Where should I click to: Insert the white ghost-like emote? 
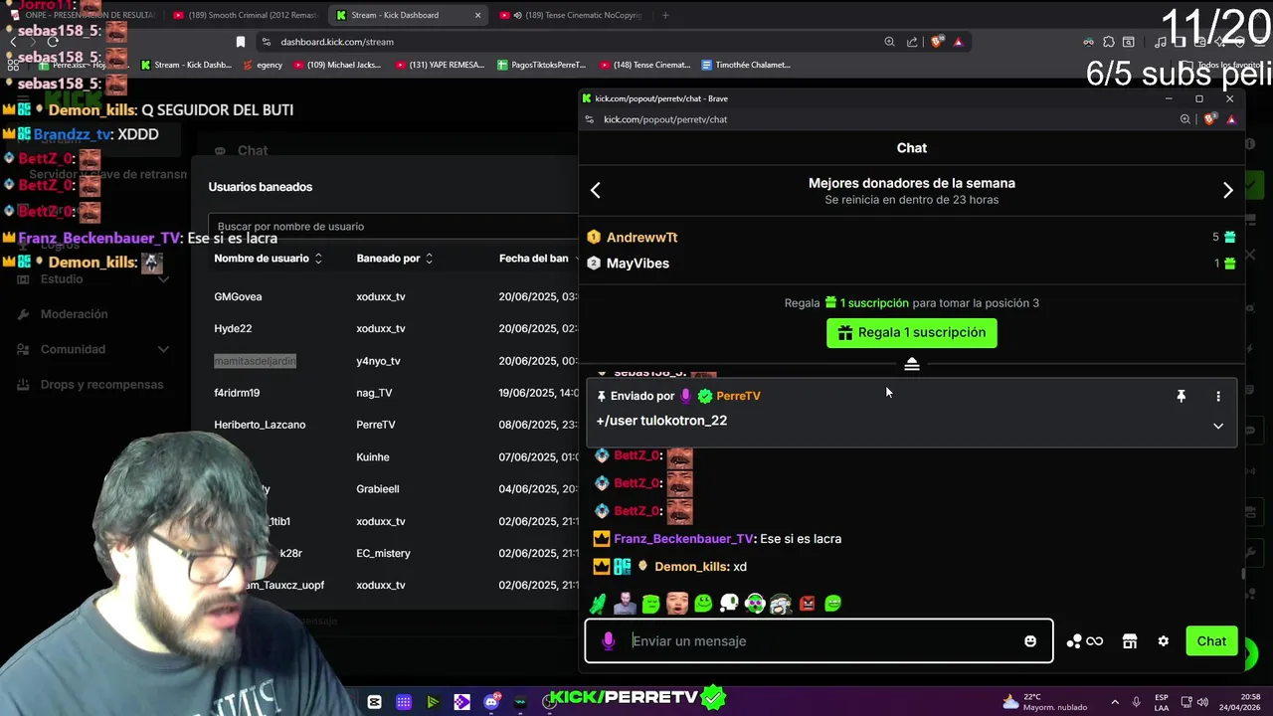pos(729,604)
